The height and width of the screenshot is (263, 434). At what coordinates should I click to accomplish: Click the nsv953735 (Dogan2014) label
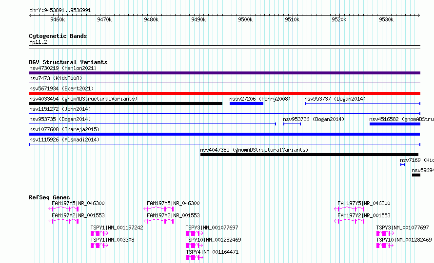[60, 119]
